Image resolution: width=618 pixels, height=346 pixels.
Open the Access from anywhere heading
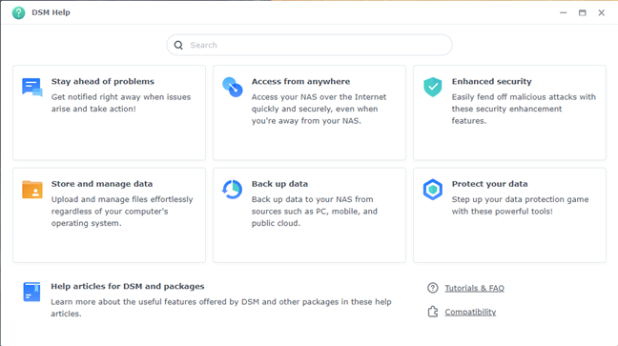pyautogui.click(x=300, y=82)
